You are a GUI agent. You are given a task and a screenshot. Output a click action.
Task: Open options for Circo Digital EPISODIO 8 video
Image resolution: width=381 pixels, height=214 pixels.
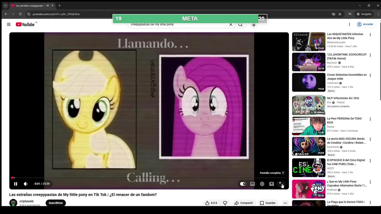click(370, 161)
